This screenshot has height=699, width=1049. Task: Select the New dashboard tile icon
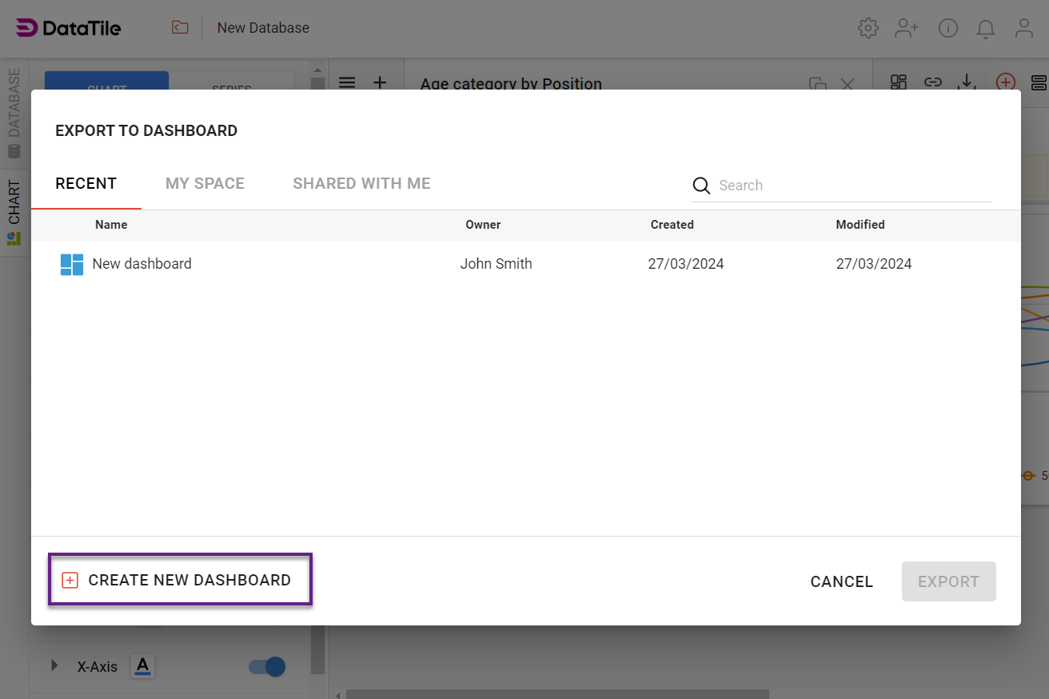70,263
